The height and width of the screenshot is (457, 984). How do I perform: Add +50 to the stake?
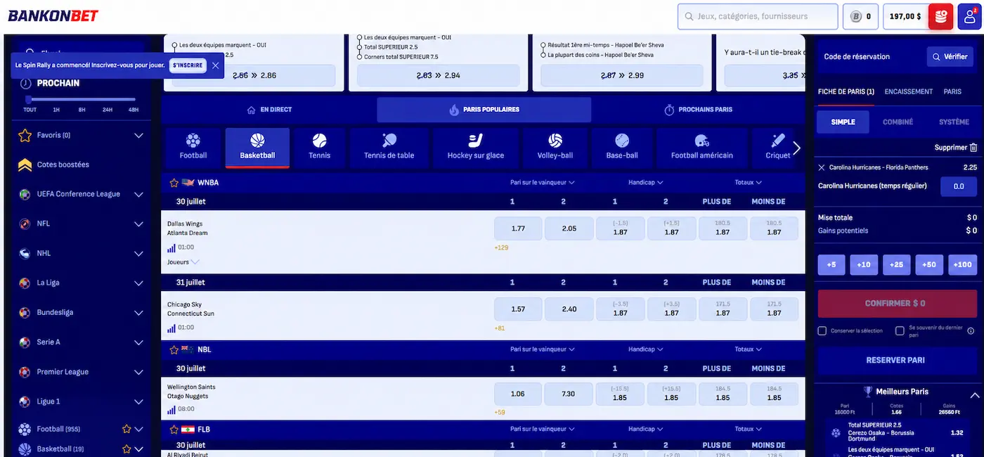[x=929, y=265]
